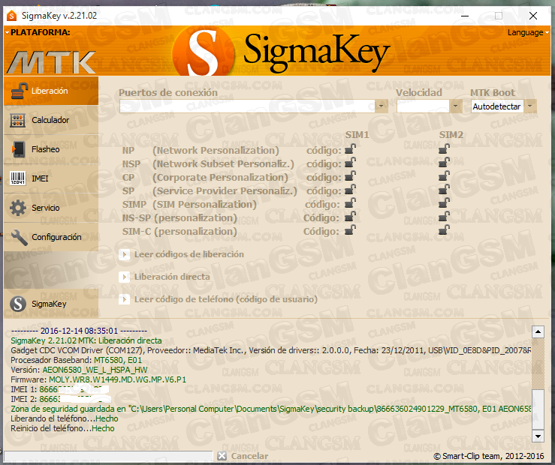Click the NSP SIM1 padlock icon

[351, 163]
